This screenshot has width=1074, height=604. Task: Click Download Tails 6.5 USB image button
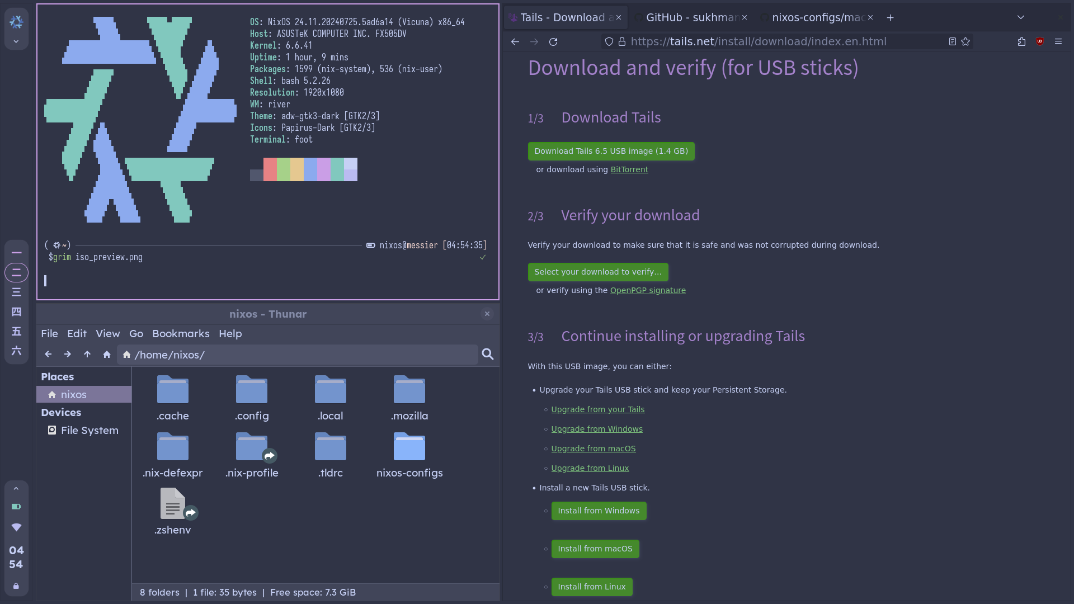click(611, 150)
